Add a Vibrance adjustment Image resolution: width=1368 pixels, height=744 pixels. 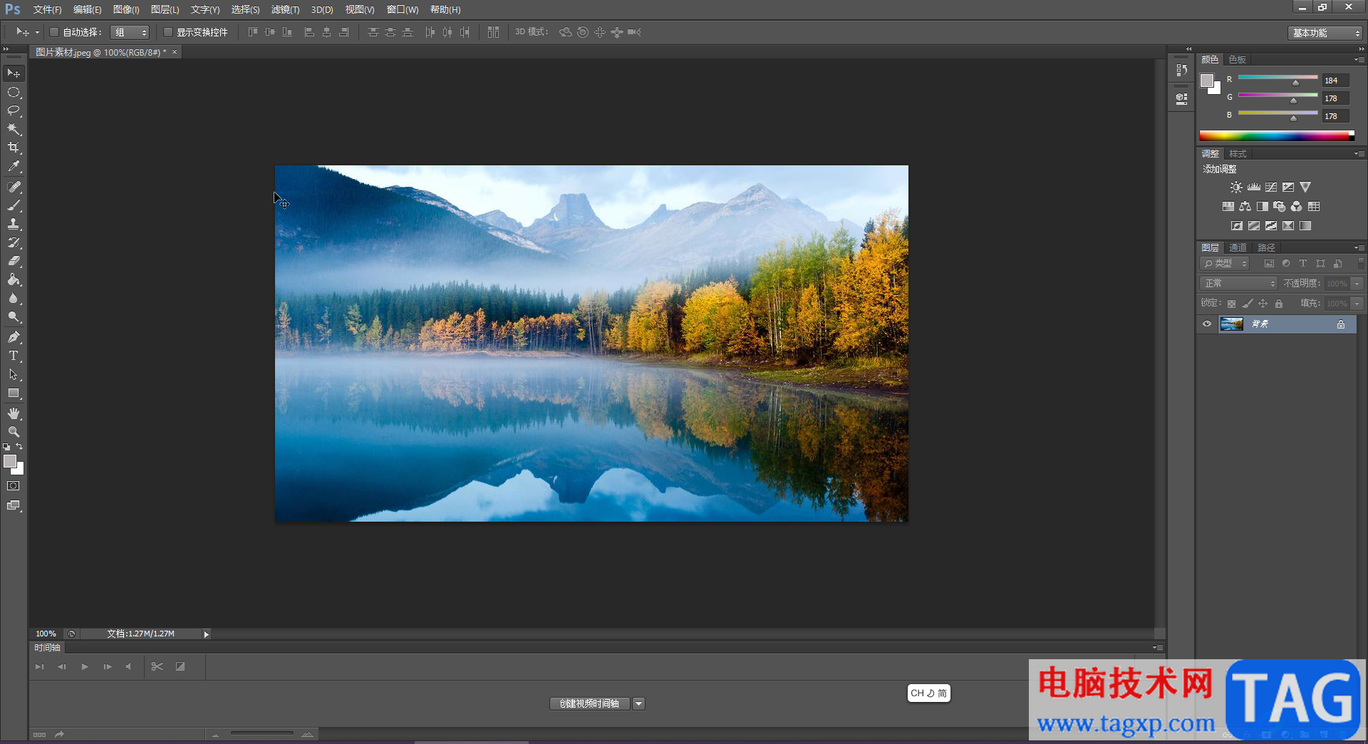point(1305,187)
